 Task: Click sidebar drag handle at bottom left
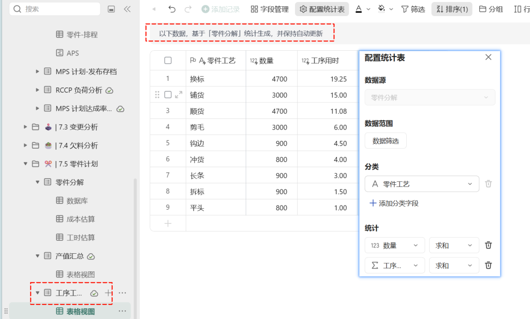(6, 311)
